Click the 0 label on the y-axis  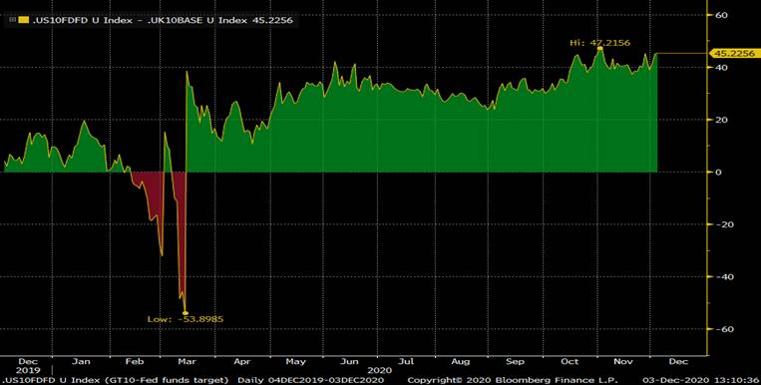click(719, 173)
